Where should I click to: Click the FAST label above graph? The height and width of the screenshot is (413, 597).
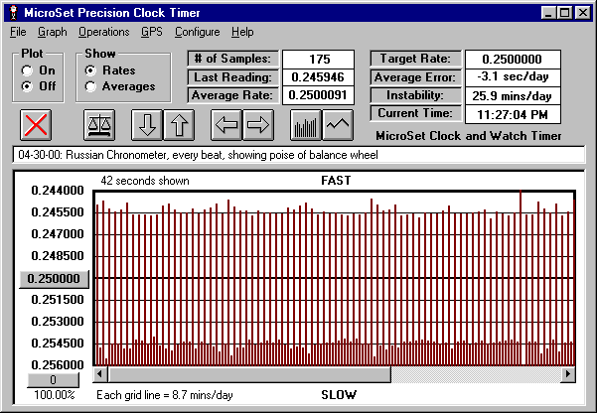336,181
